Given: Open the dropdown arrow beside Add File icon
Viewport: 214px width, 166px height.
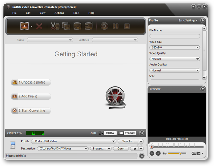Looking at the screenshot, I should [31, 26].
